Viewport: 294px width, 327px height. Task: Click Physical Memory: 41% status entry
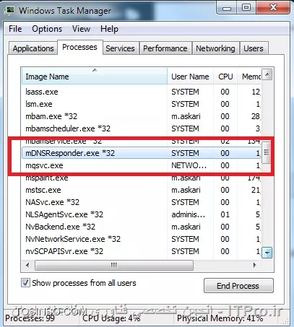220,318
